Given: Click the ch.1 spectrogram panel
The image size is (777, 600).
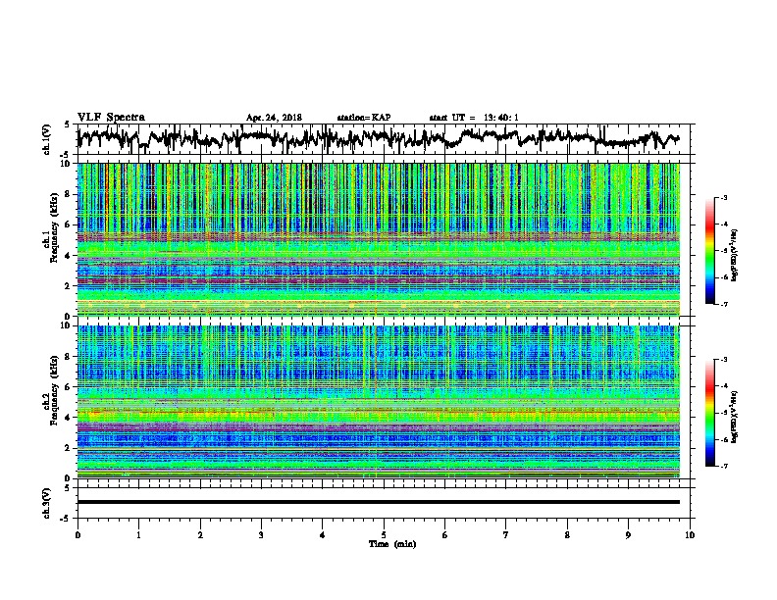Looking at the screenshot, I should (379, 239).
